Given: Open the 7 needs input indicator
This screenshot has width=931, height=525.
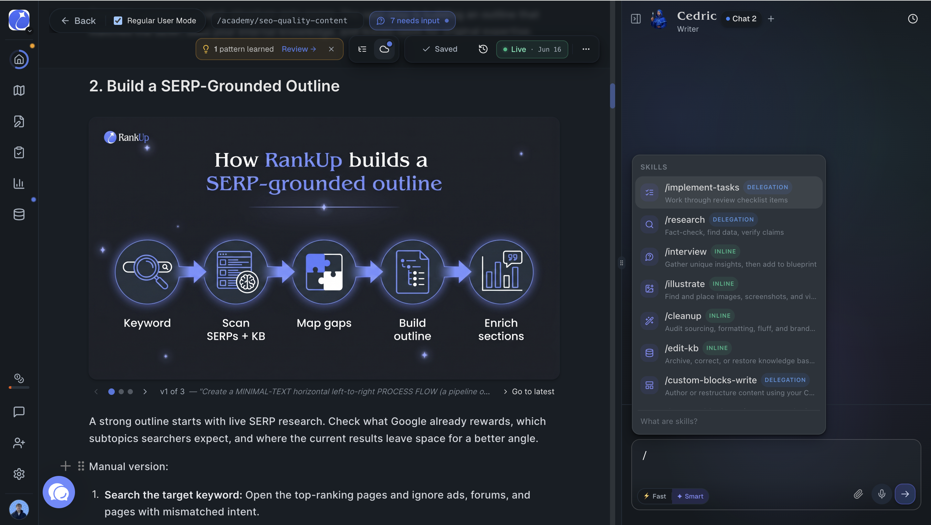Looking at the screenshot, I should click(412, 21).
